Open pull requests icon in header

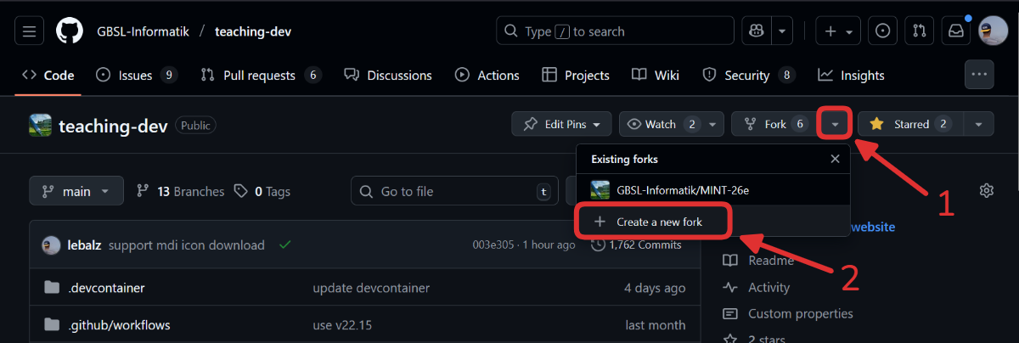coord(919,31)
